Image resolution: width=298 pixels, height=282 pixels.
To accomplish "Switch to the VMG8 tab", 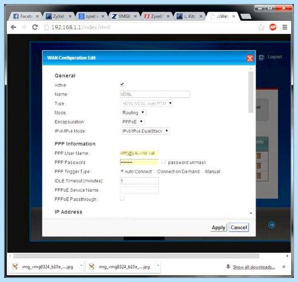I will pos(124,16).
